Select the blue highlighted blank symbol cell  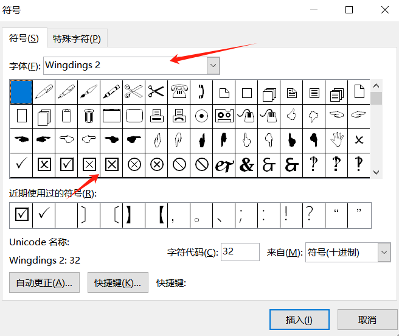(x=21, y=92)
